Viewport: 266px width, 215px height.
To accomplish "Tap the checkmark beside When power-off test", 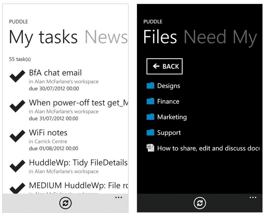I will click(17, 106).
